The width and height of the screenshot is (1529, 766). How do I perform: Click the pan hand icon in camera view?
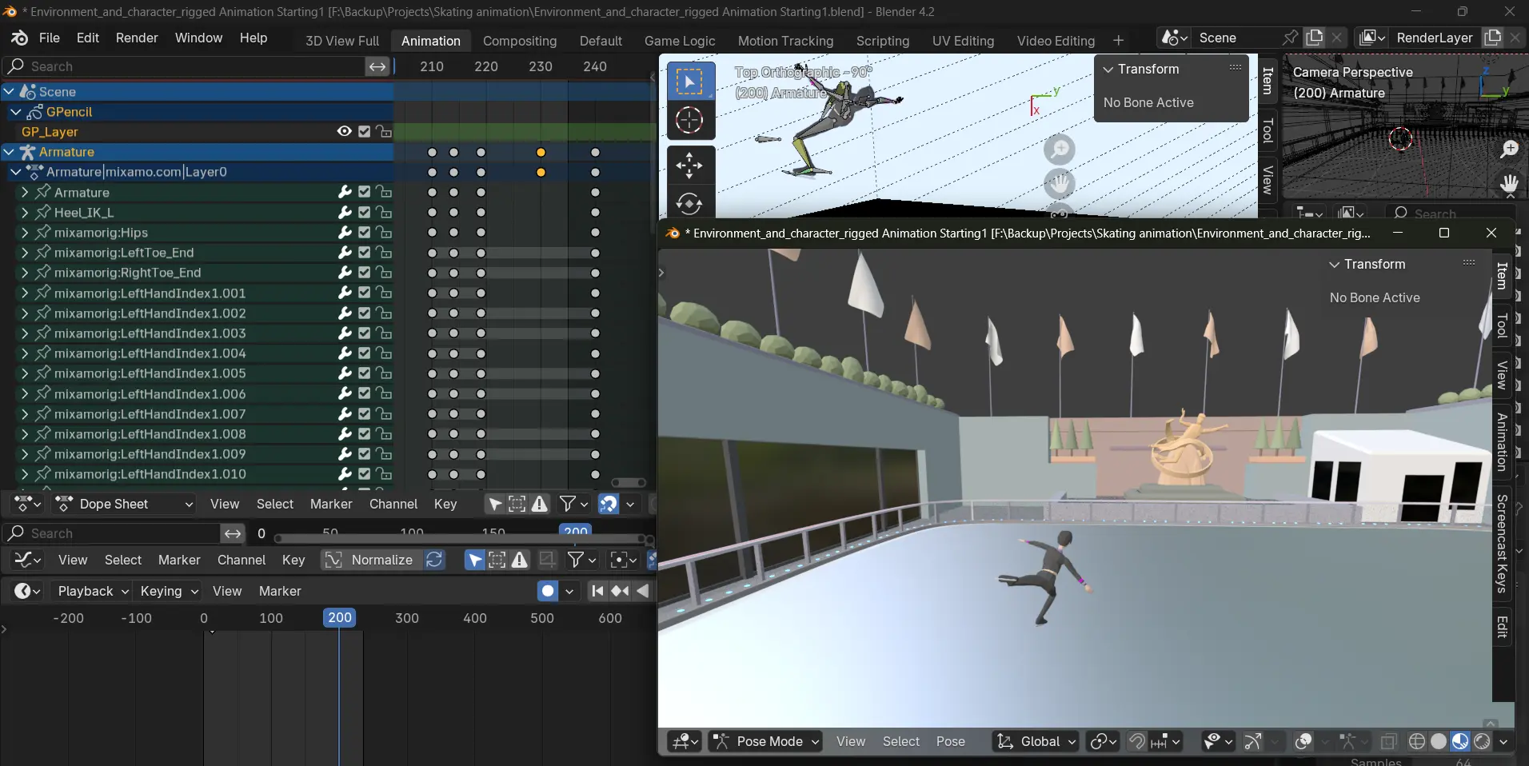(1509, 185)
